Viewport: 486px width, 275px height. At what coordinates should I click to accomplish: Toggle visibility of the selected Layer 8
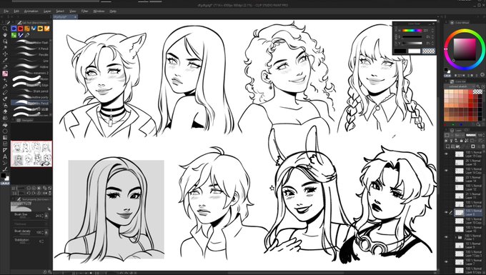(x=446, y=212)
